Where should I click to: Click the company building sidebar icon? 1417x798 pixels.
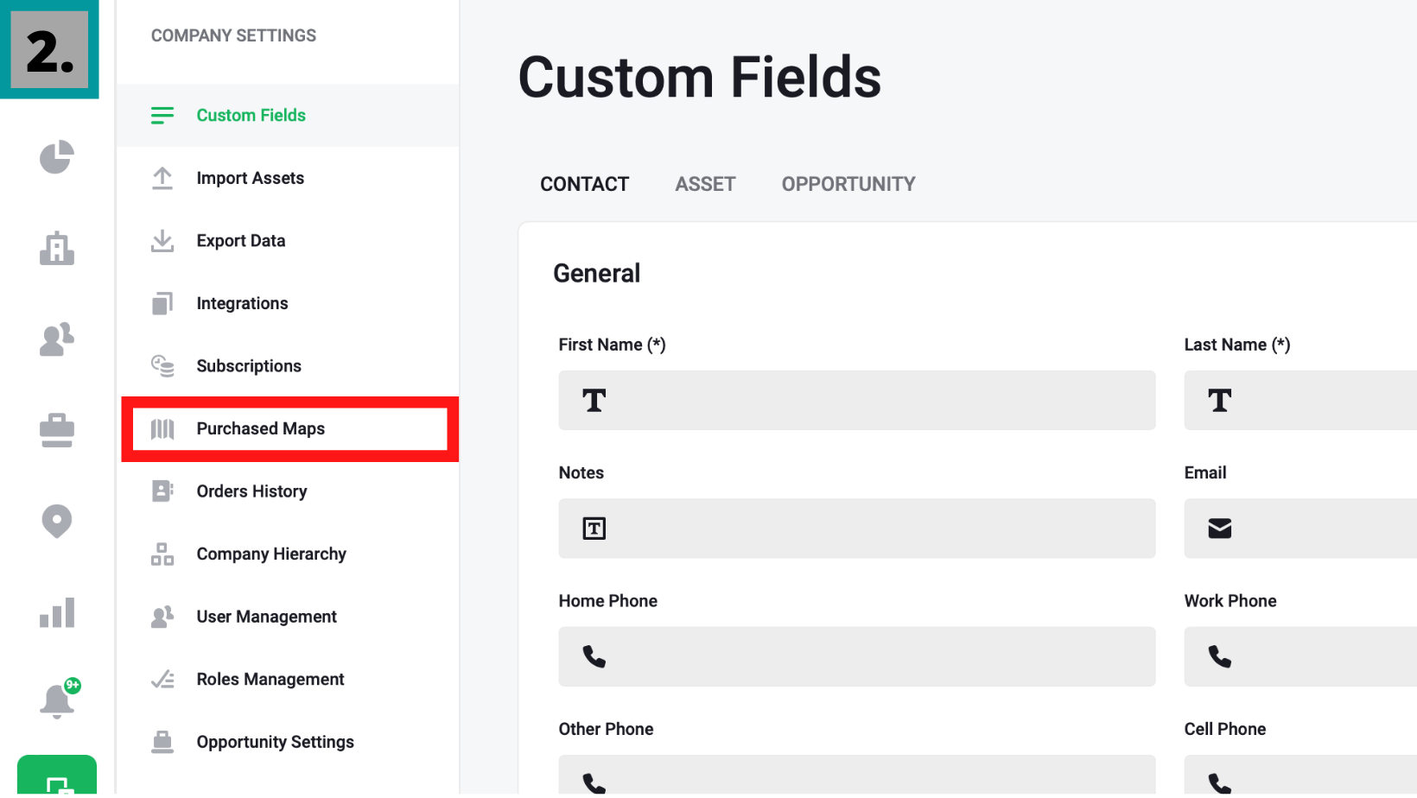[57, 249]
